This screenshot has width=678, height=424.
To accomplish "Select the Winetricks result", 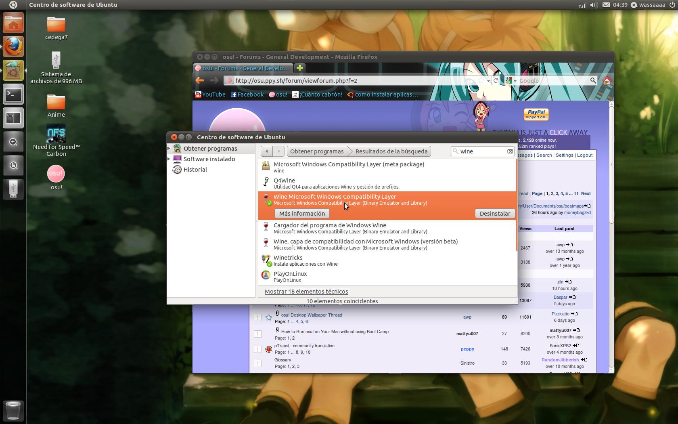I will (x=387, y=260).
